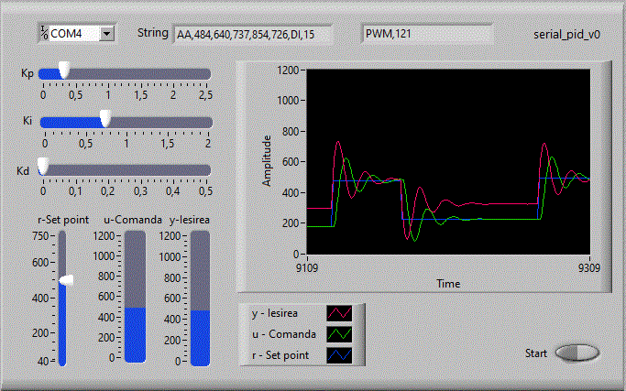
Task: Click the u-Comanda vertical level bar
Action: [x=135, y=296]
